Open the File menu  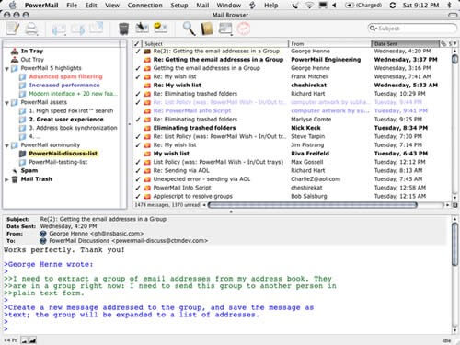tap(72, 6)
